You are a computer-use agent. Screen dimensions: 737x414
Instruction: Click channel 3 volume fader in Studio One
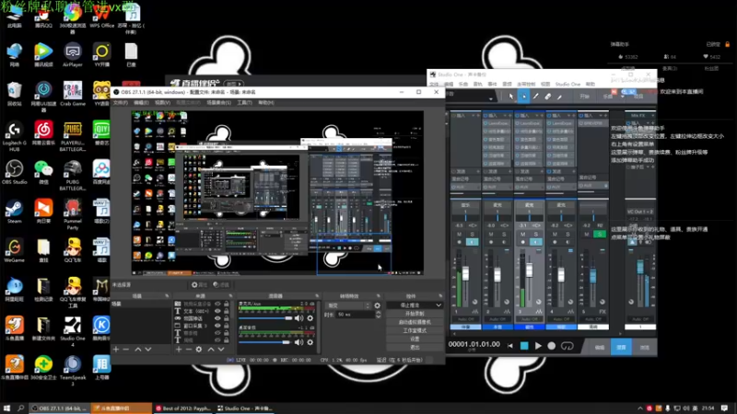[529, 270]
